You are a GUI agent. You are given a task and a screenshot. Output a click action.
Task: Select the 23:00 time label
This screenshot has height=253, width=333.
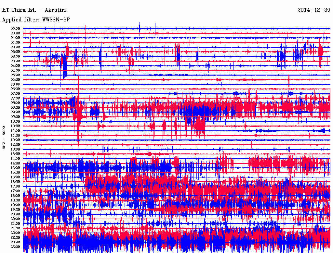15,242
